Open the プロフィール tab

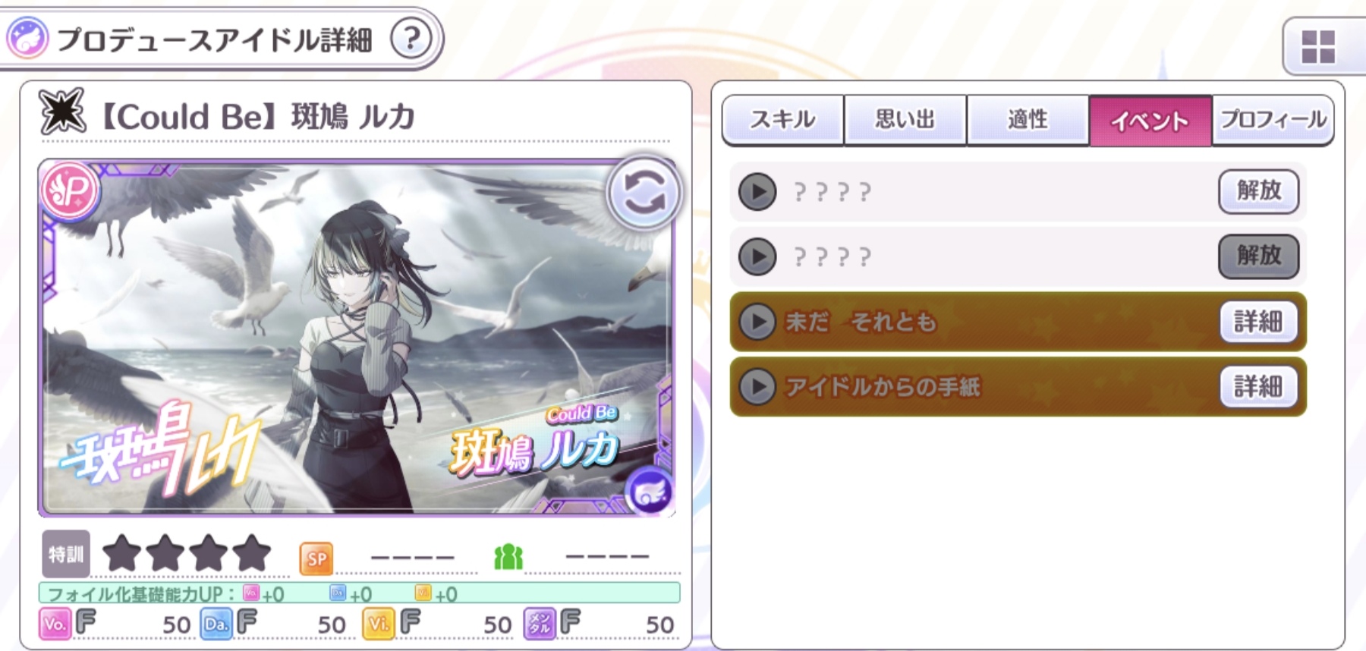pos(1273,119)
